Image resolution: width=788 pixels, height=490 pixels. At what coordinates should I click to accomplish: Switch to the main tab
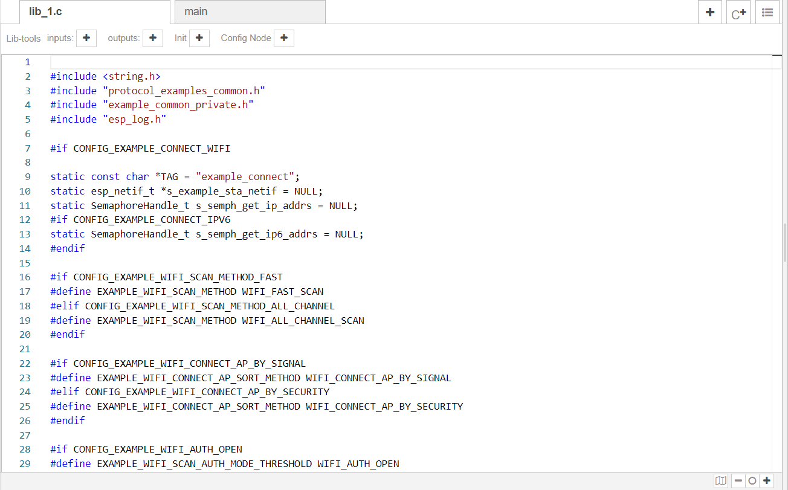click(x=250, y=12)
